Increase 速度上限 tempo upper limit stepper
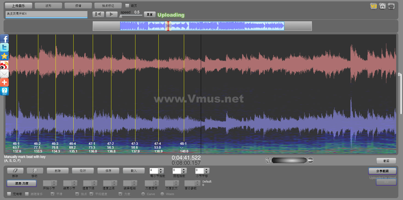The height and width of the screenshot is (200, 403). (114, 182)
